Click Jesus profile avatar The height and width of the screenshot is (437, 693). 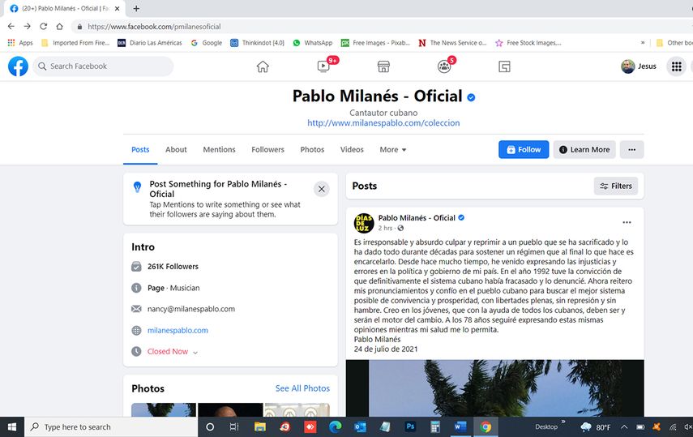(627, 66)
